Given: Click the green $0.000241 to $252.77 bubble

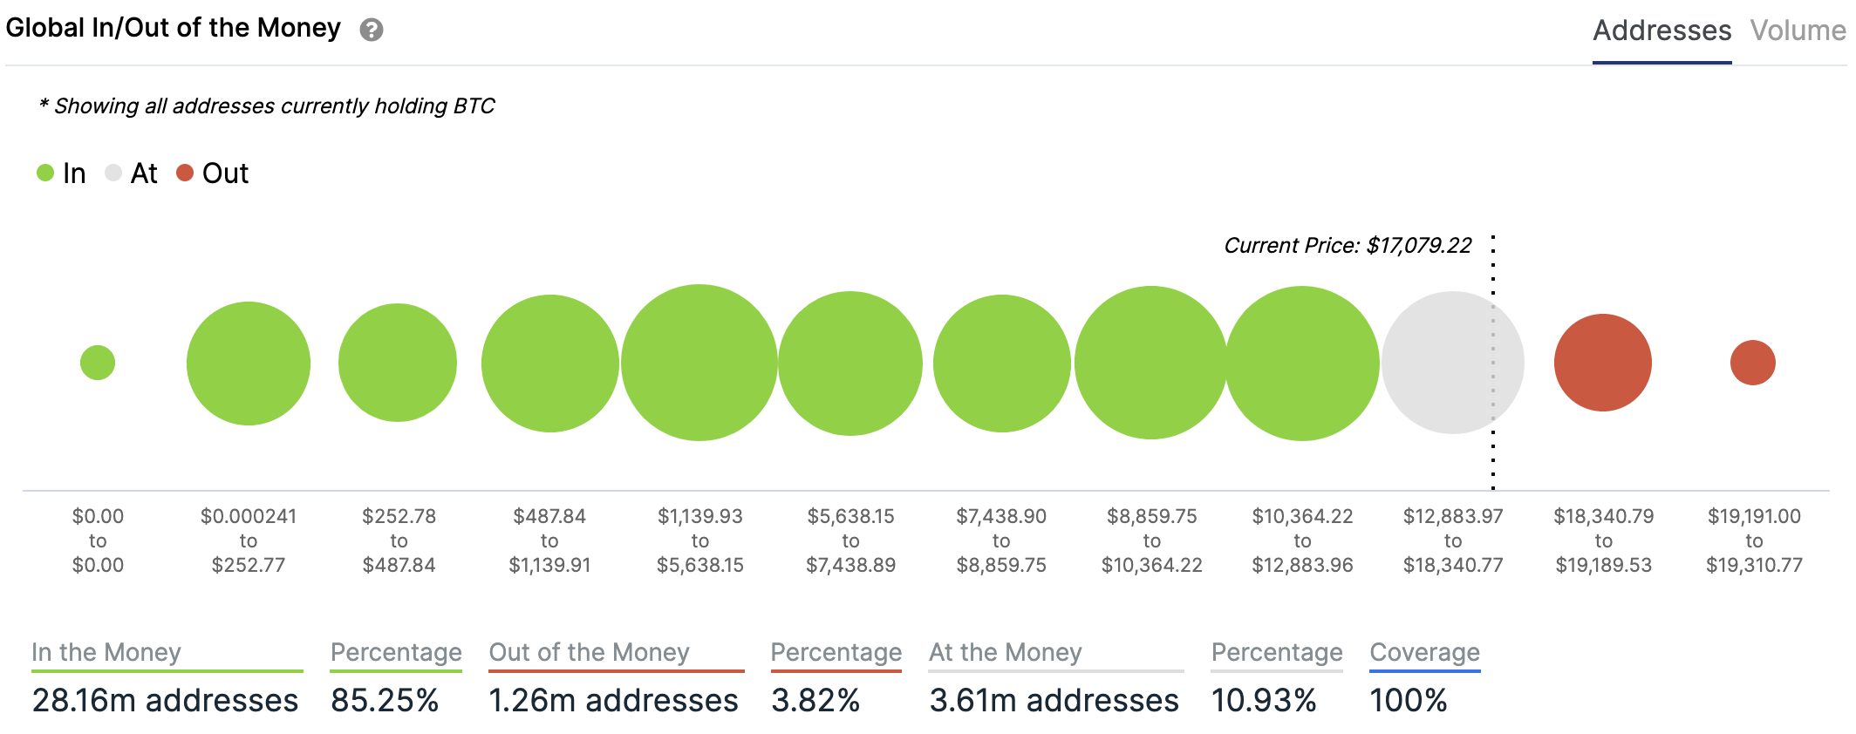Looking at the screenshot, I should pos(249,364).
